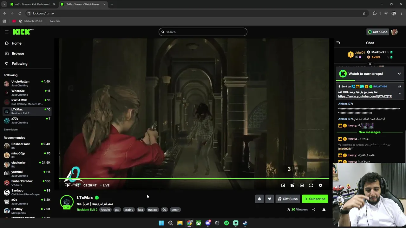Click the Following heart icon in sidebar

7,64
